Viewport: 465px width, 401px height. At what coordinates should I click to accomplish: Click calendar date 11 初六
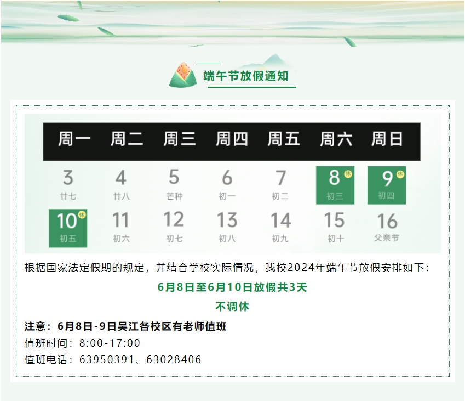121,227
